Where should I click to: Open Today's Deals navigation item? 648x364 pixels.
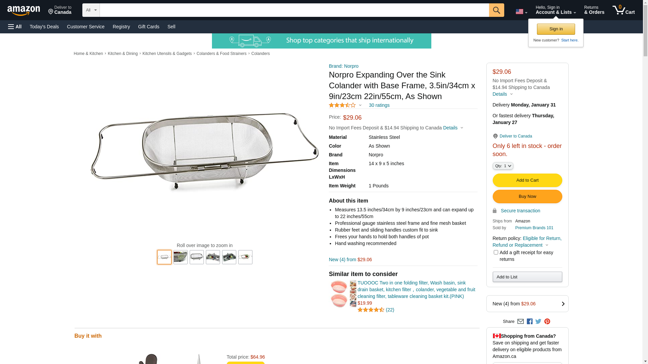[x=44, y=27]
